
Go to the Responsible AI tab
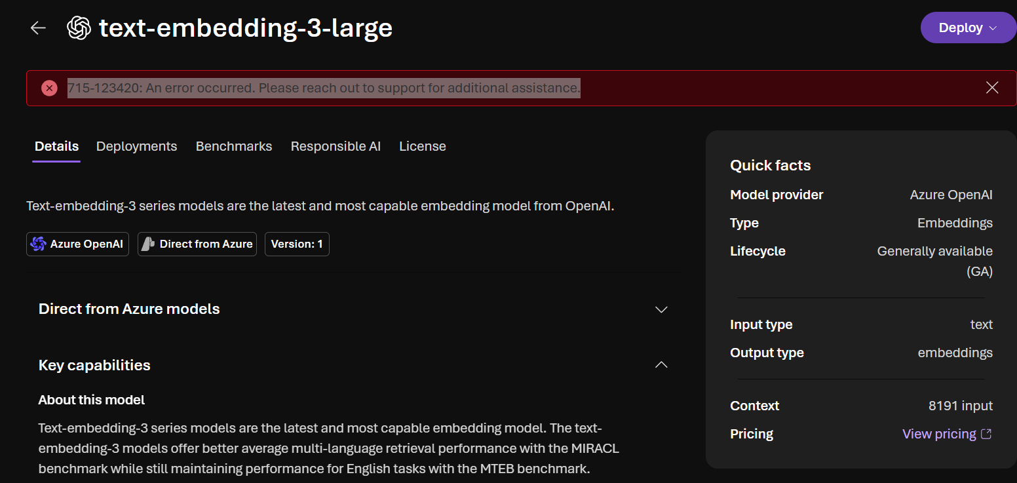pos(336,146)
